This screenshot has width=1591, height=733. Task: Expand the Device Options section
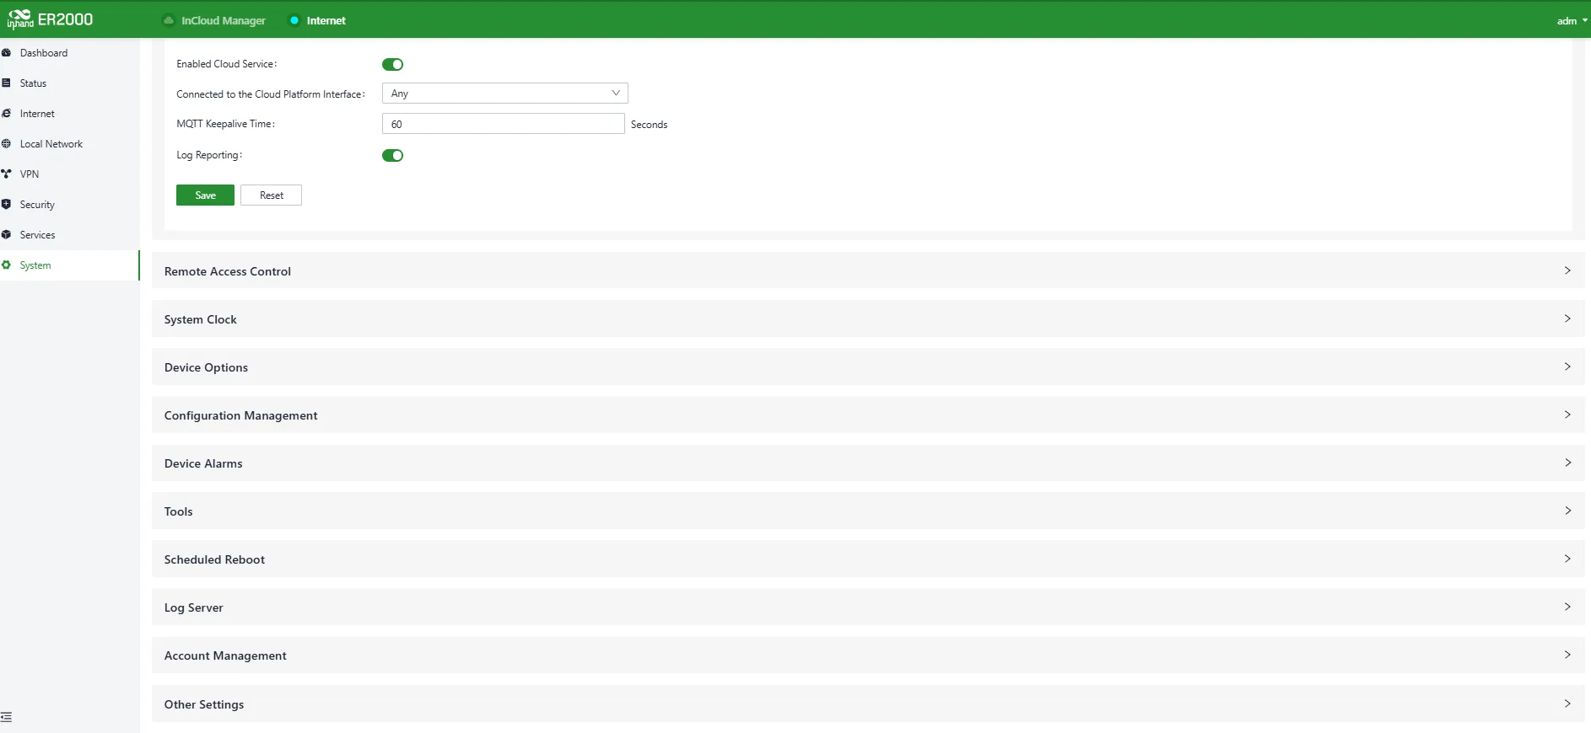tap(868, 366)
